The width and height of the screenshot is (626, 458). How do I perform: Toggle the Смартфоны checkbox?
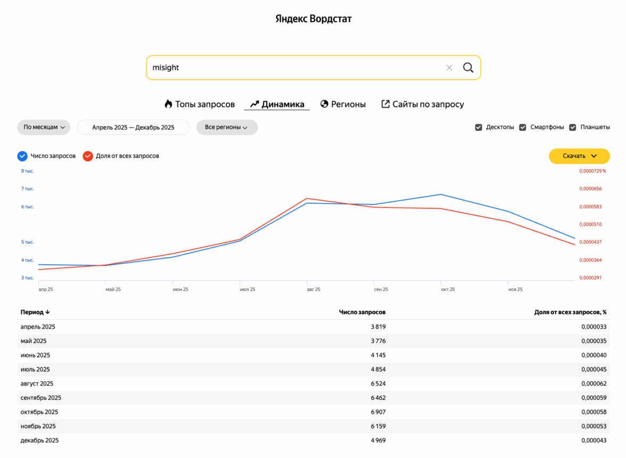point(523,128)
